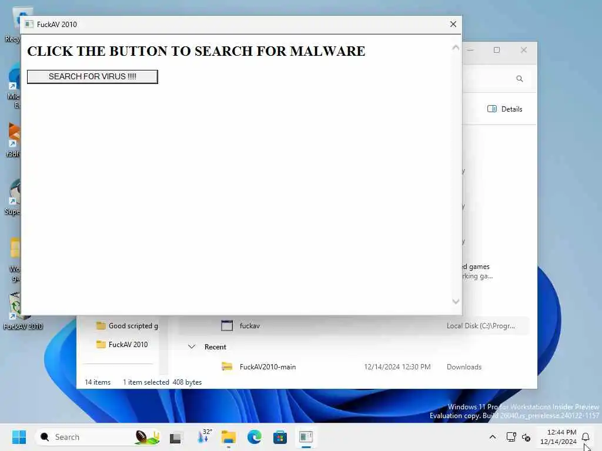Select the FuckAV 2010 folder in sidebar

coord(122,344)
